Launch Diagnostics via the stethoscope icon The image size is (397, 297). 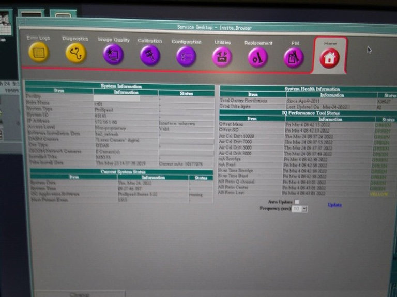pos(75,53)
